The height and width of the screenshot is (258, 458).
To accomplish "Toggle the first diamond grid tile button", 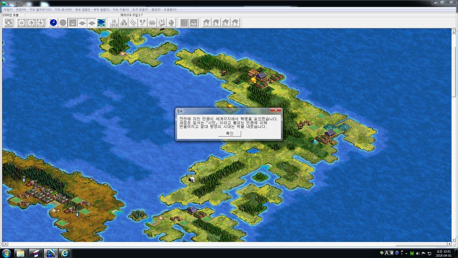I will pyautogui.click(x=82, y=22).
